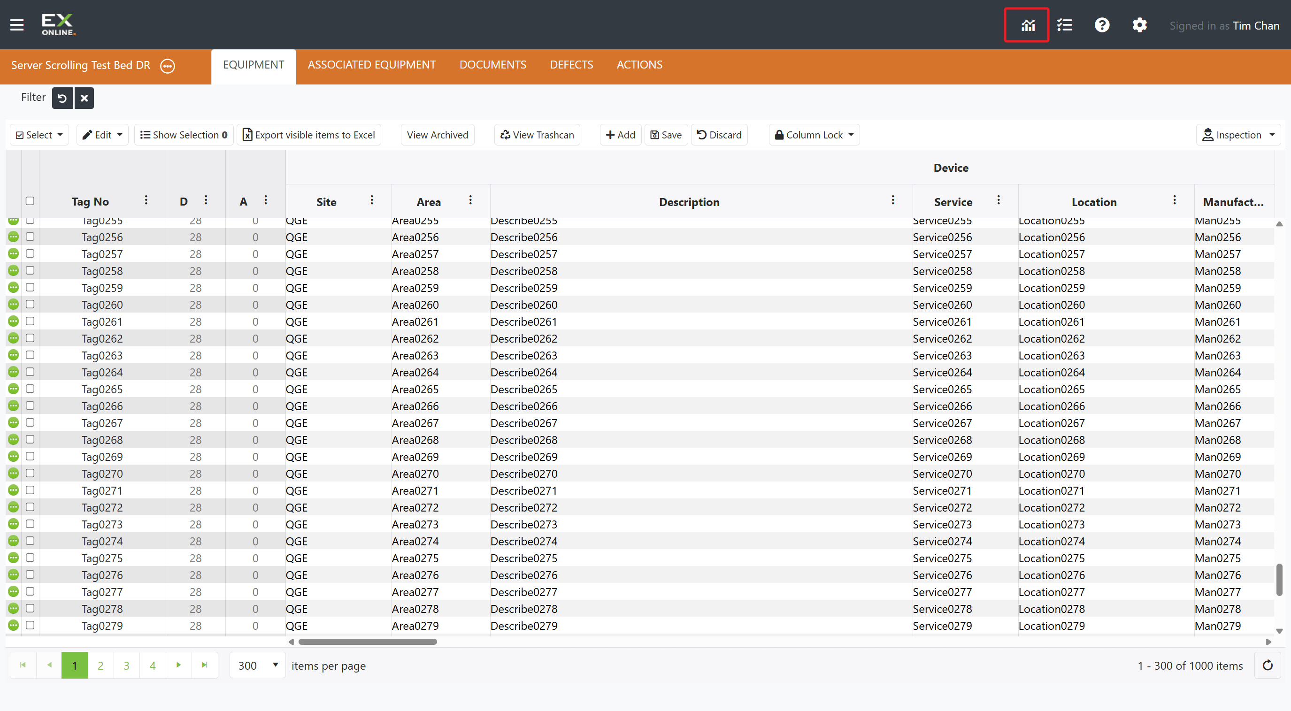Open Service column options menu
This screenshot has width=1291, height=711.
(999, 200)
